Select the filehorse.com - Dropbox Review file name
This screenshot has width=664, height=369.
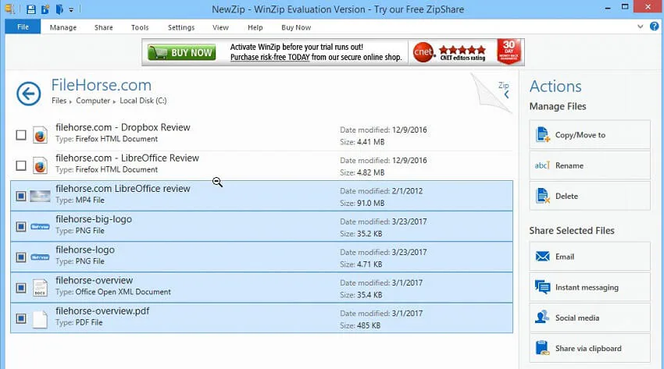[123, 127]
